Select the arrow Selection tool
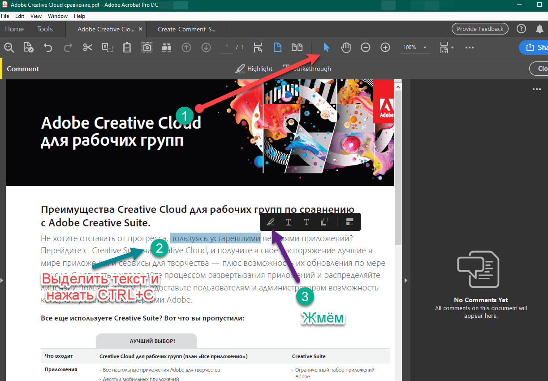The height and width of the screenshot is (381, 548). (326, 48)
